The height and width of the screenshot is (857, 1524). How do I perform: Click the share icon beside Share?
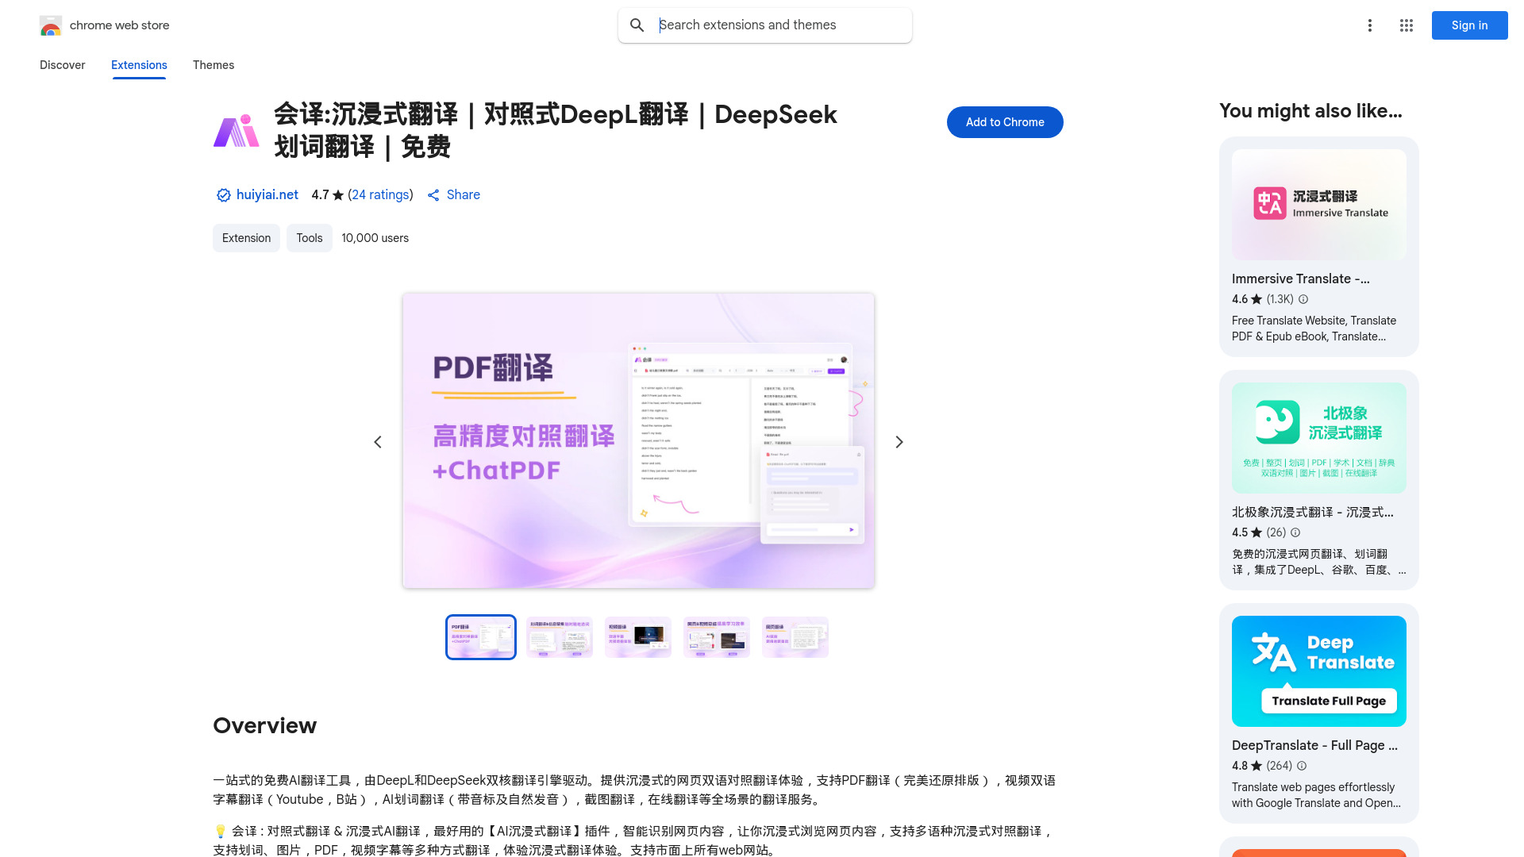tap(433, 195)
